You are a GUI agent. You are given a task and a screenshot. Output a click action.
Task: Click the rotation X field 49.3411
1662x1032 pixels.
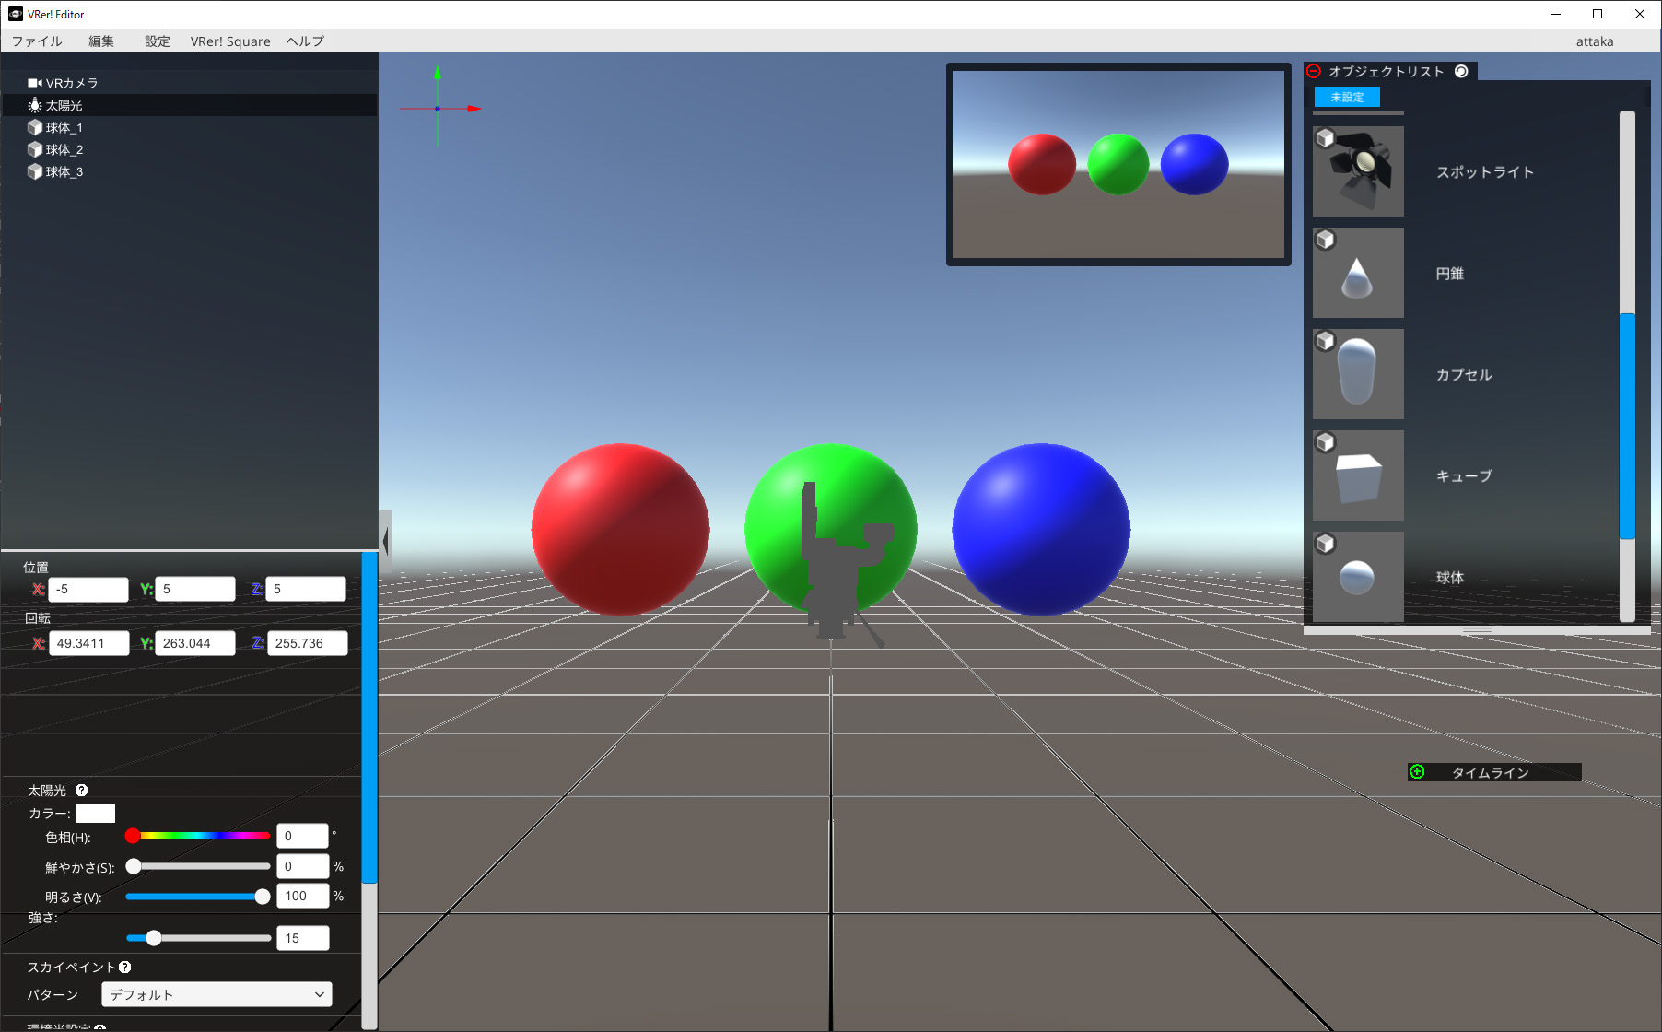coord(88,643)
